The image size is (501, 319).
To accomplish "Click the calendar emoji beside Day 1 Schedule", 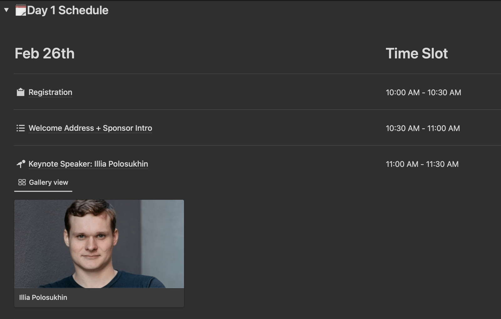I will [x=21, y=10].
